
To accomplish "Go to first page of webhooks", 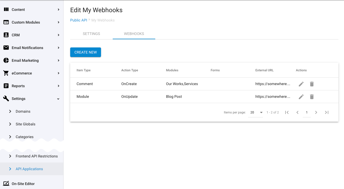I will pyautogui.click(x=287, y=112).
